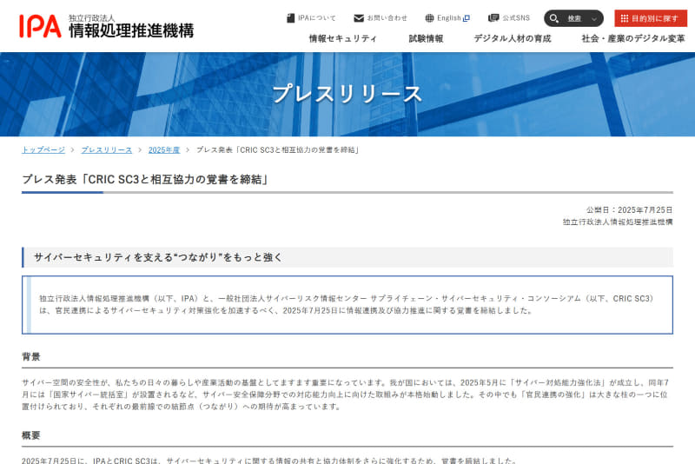
Task: Click the 情報処理推進機構 site title text
Action: coord(131,30)
